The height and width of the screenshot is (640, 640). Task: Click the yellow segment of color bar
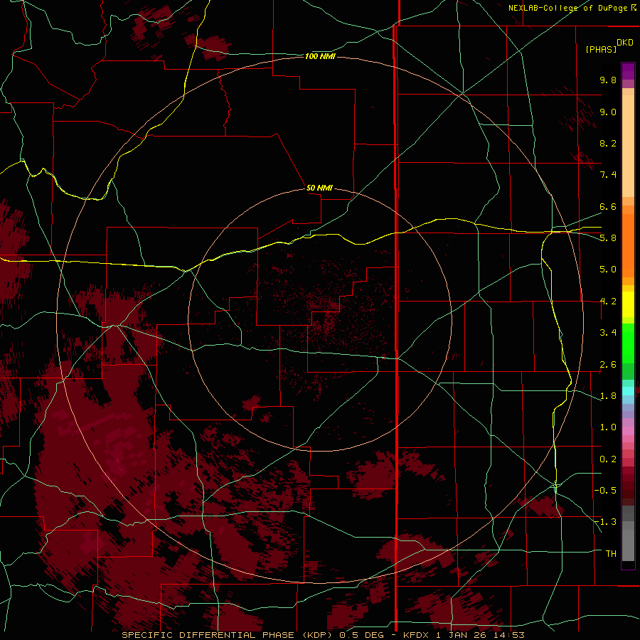pos(628,304)
